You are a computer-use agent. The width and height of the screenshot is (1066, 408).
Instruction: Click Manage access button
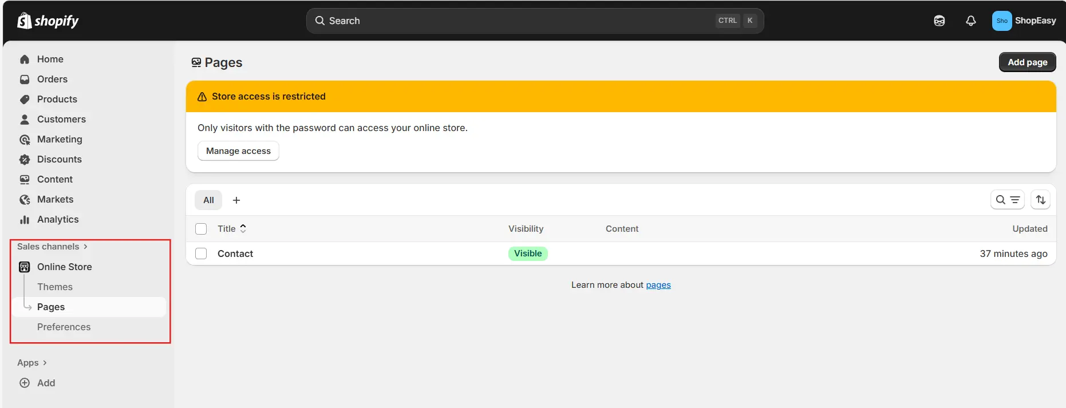pos(238,151)
